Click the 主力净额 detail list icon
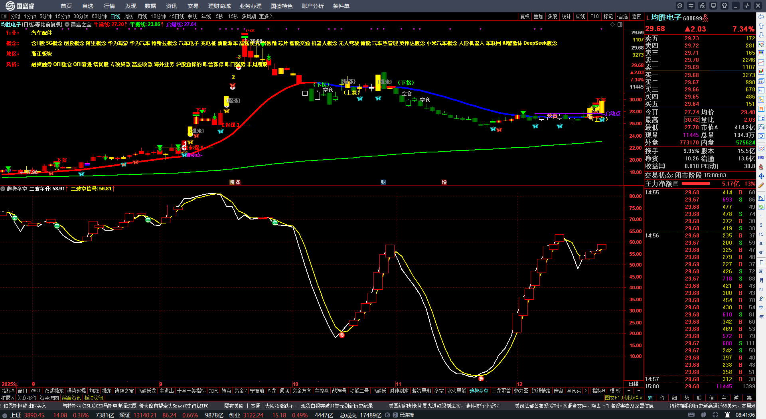 pos(676,184)
